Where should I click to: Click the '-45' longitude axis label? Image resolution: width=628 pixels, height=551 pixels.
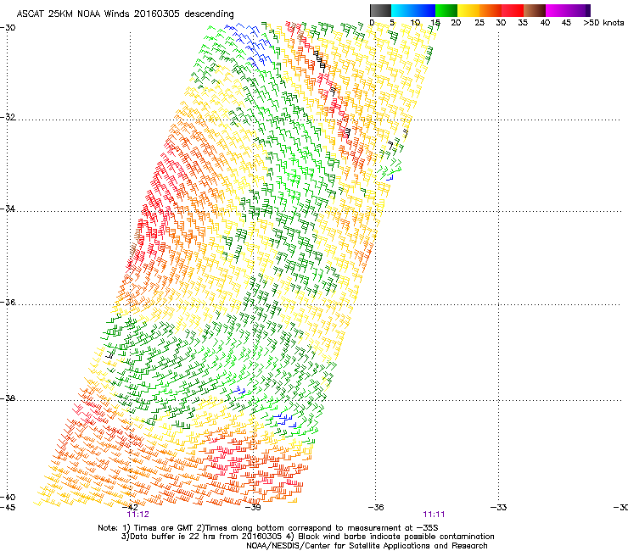tap(8, 508)
